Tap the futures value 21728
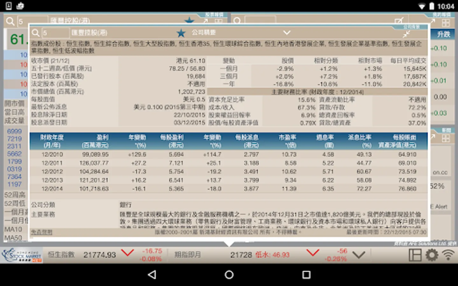 241,255
